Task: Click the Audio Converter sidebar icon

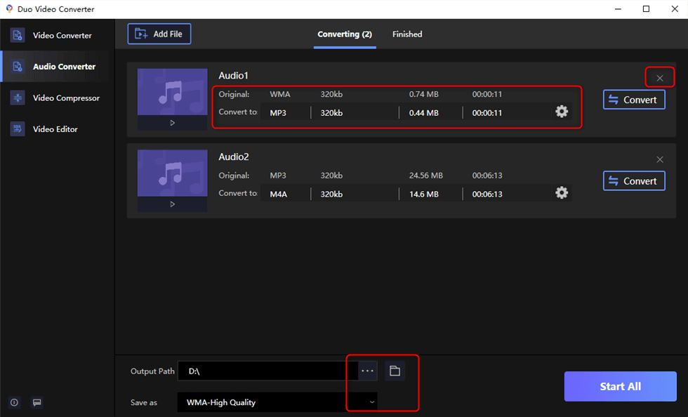Action: click(x=18, y=67)
